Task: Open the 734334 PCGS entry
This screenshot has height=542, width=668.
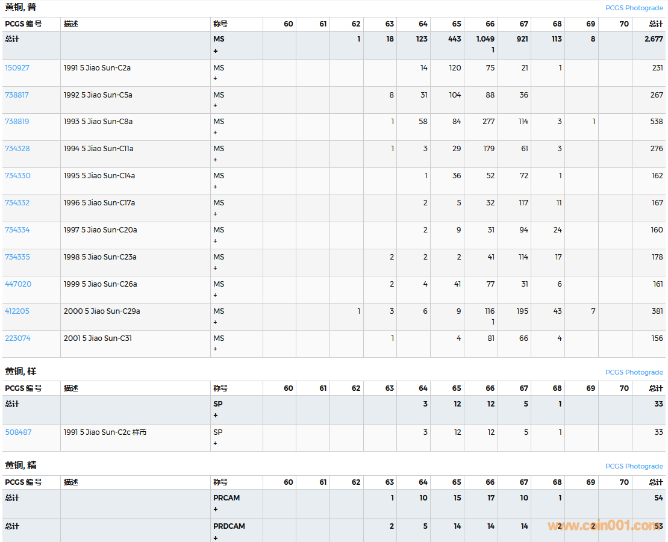Action: tap(17, 230)
